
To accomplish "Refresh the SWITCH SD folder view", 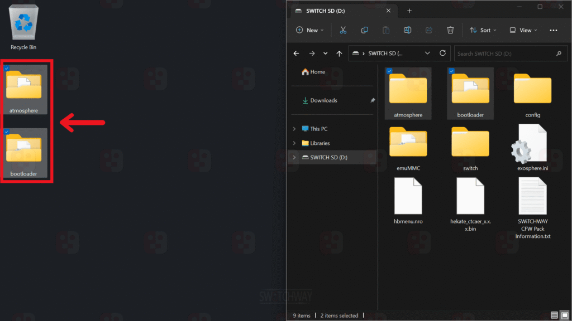I will [442, 53].
